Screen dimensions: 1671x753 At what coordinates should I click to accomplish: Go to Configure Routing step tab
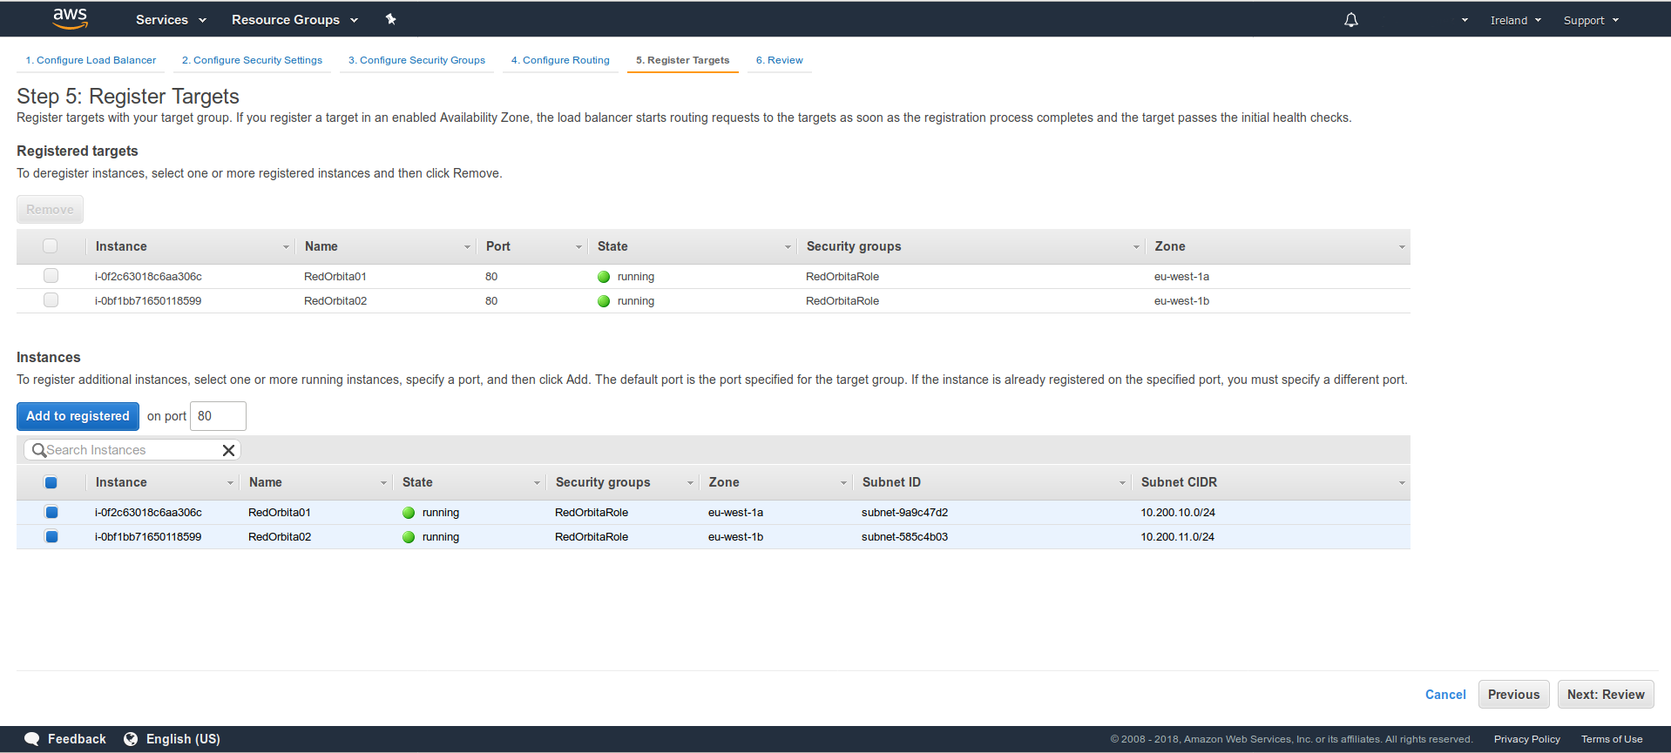click(560, 60)
